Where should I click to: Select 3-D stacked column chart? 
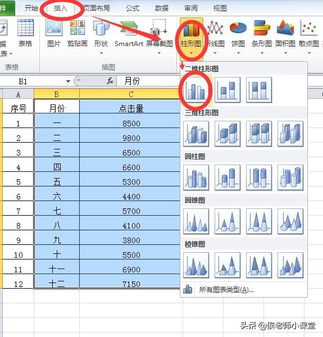[x=228, y=134]
